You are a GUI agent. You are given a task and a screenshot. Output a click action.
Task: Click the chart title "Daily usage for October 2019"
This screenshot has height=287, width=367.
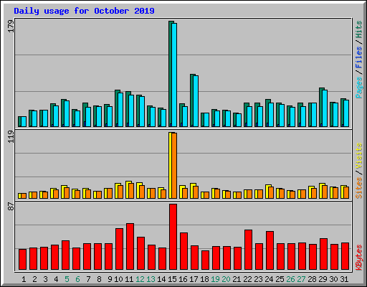(84, 11)
